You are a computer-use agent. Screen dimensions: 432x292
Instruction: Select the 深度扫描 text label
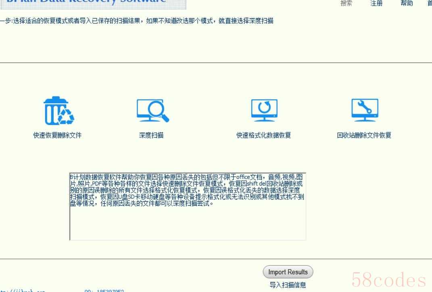click(x=151, y=136)
